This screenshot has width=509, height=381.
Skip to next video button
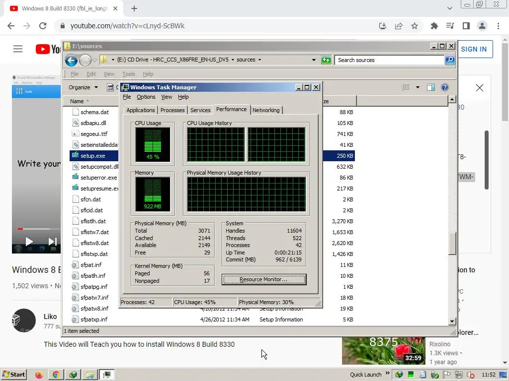coord(52,242)
